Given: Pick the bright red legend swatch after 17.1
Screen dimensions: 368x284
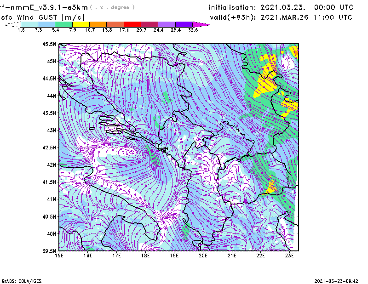Looking at the screenshot, I should click(x=132, y=24).
